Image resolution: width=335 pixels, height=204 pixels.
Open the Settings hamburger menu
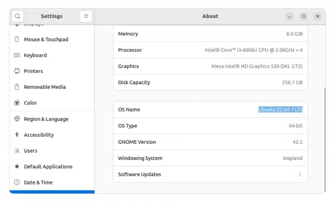86,16
